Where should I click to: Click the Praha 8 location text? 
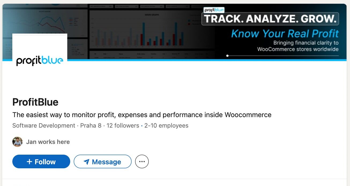(91, 125)
